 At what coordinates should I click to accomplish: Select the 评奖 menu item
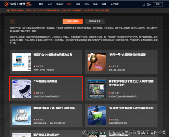[69, 4]
